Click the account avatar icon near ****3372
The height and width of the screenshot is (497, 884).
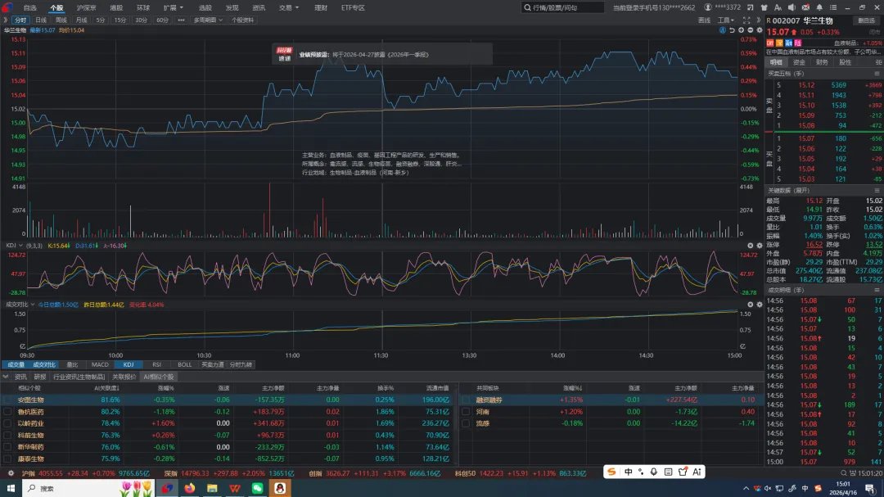point(708,7)
